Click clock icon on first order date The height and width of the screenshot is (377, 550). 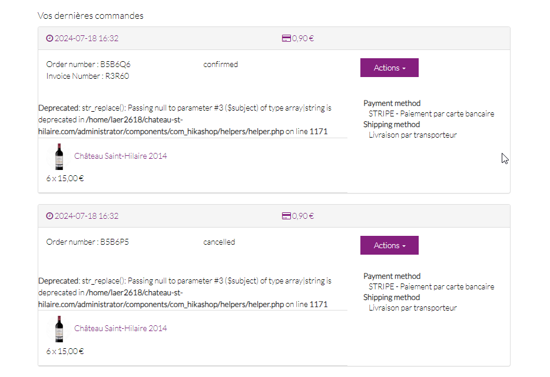coord(49,39)
